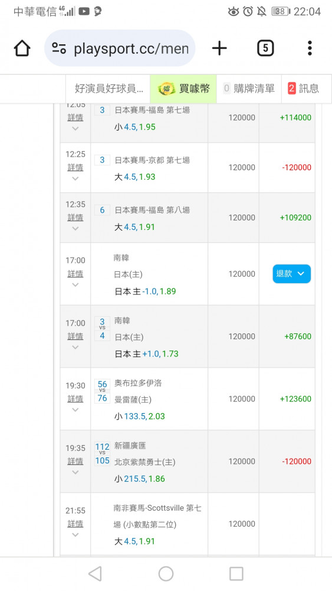Tap the coin icon beside 買噱幣
Viewport: 332px width, 591px height.
pyautogui.click(x=166, y=89)
